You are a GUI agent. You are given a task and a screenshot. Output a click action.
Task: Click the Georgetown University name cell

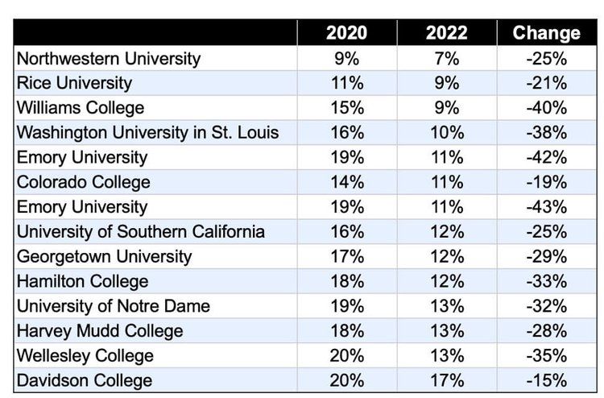[155, 256]
